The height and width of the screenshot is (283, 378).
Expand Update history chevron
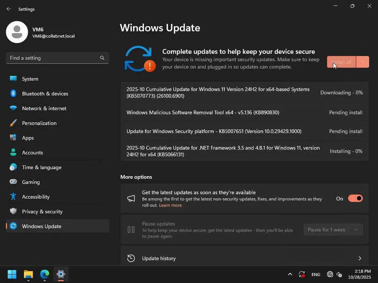(x=360, y=258)
